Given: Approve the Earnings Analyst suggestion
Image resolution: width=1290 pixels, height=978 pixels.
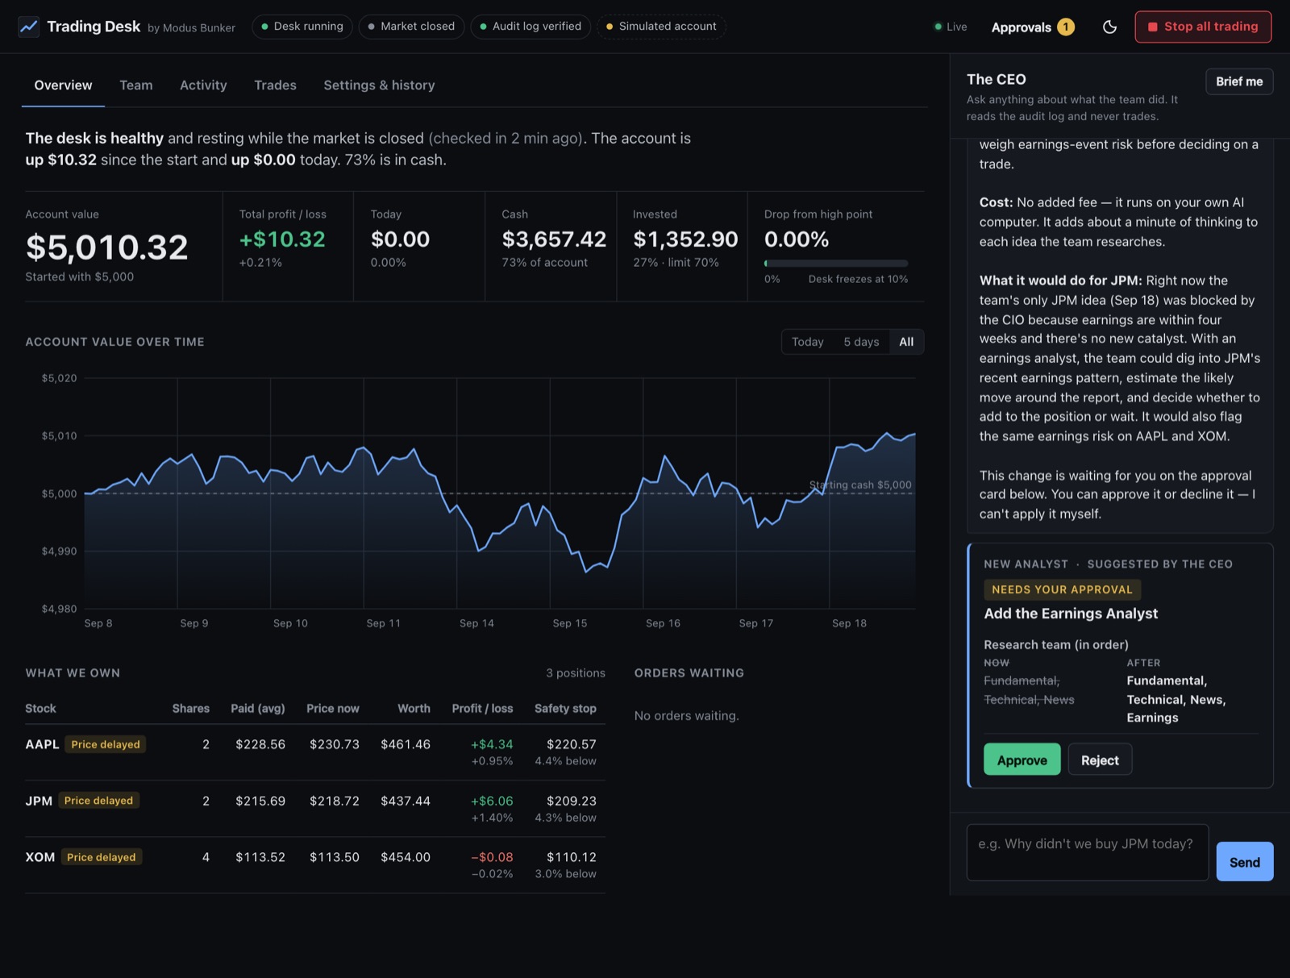Looking at the screenshot, I should pyautogui.click(x=1022, y=760).
